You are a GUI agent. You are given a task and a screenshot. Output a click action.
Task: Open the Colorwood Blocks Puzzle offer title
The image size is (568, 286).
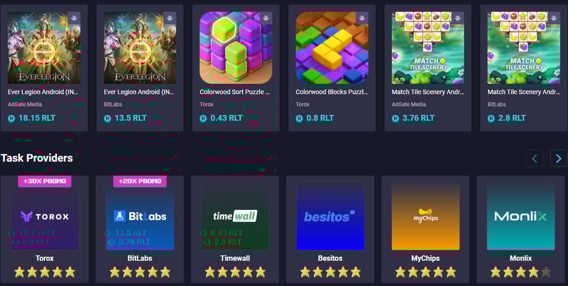click(x=332, y=92)
